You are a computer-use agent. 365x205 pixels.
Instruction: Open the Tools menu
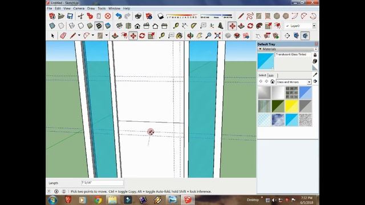[102, 9]
